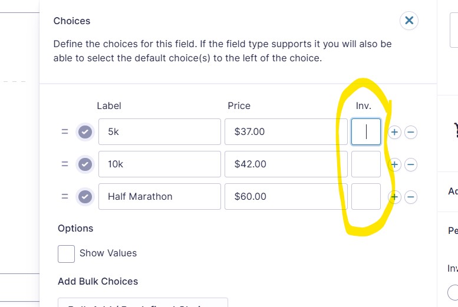Remove the 5k choice row
Image resolution: width=458 pixels, height=307 pixels.
[x=411, y=132]
